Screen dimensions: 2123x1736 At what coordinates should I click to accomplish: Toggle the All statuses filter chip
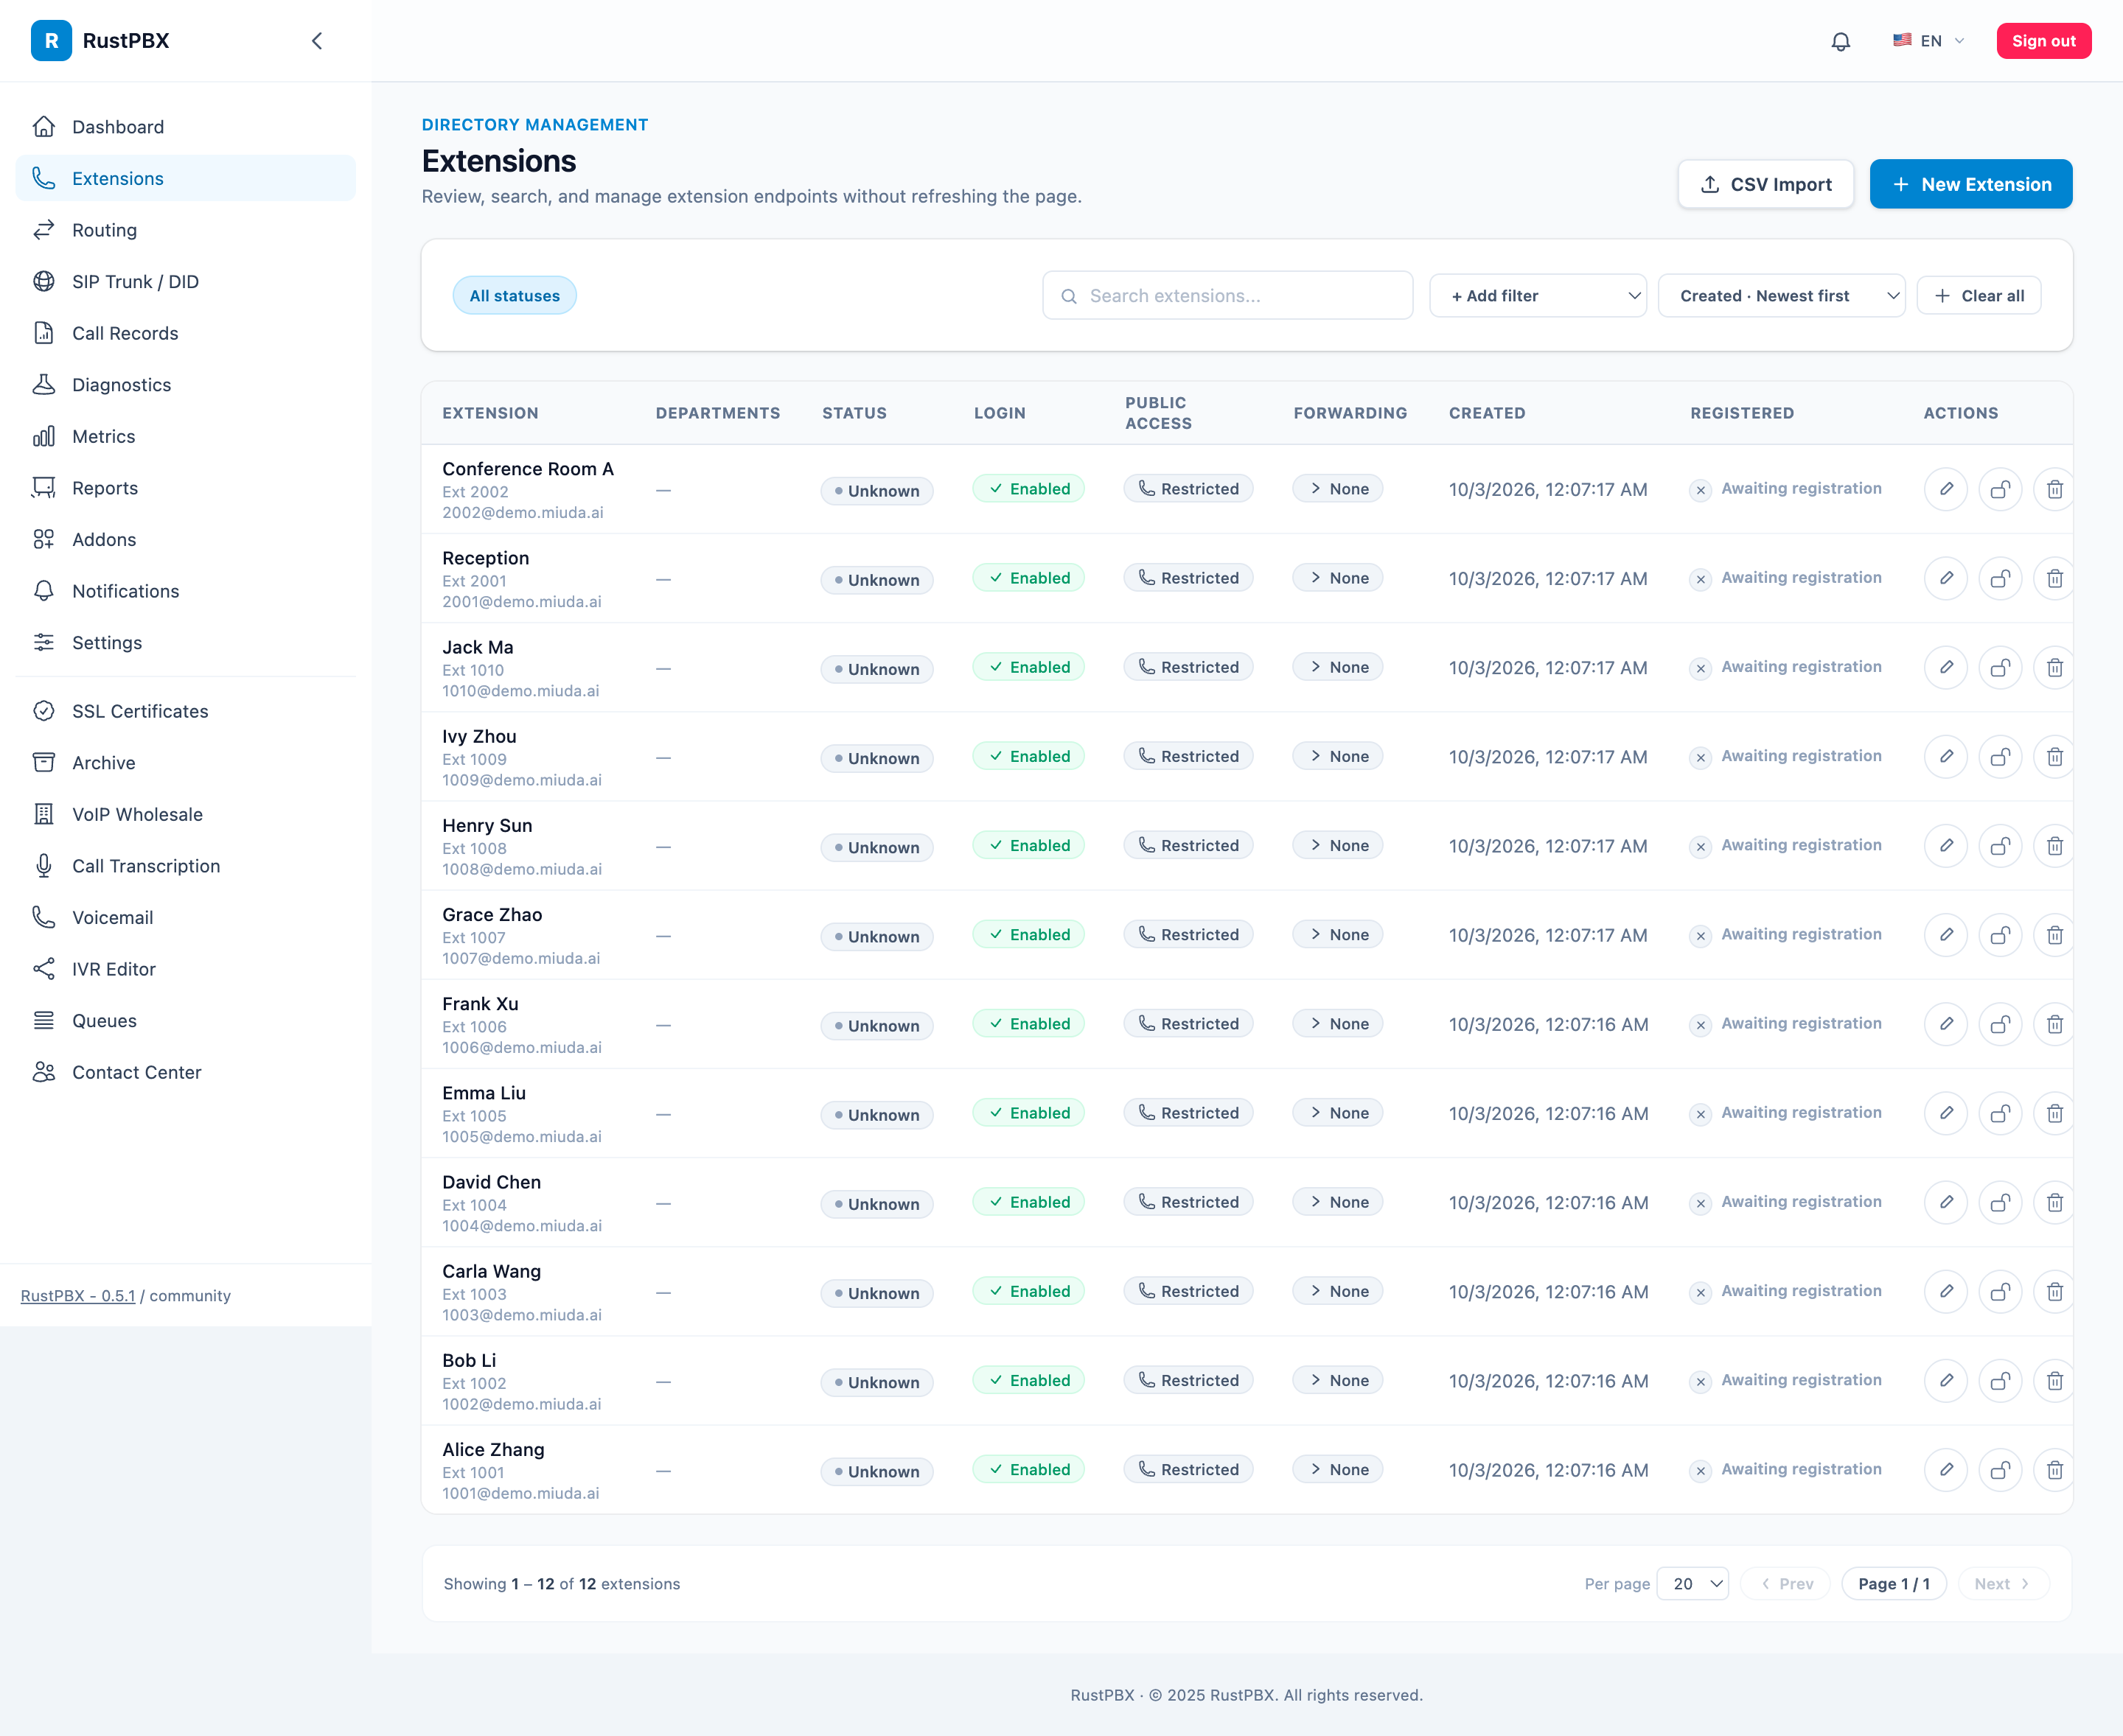(x=515, y=296)
